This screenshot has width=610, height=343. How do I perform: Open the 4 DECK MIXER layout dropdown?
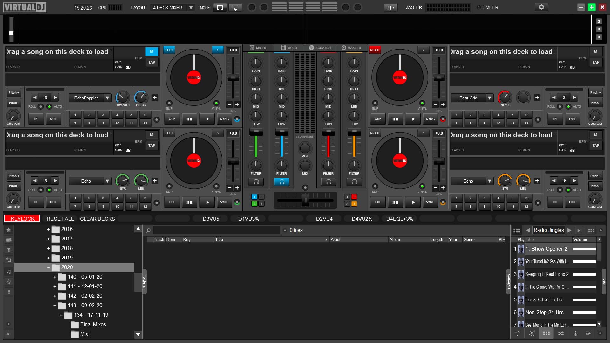[191, 7]
